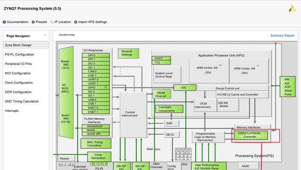Go to Peripheral I/O Pins page
301x170 pixels.
(x=18, y=64)
